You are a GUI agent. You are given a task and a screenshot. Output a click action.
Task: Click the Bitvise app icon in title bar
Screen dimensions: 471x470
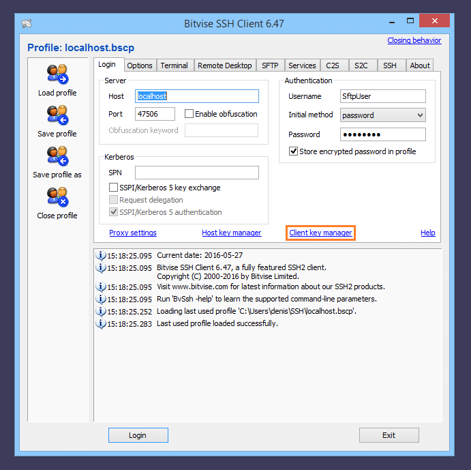tap(27, 23)
